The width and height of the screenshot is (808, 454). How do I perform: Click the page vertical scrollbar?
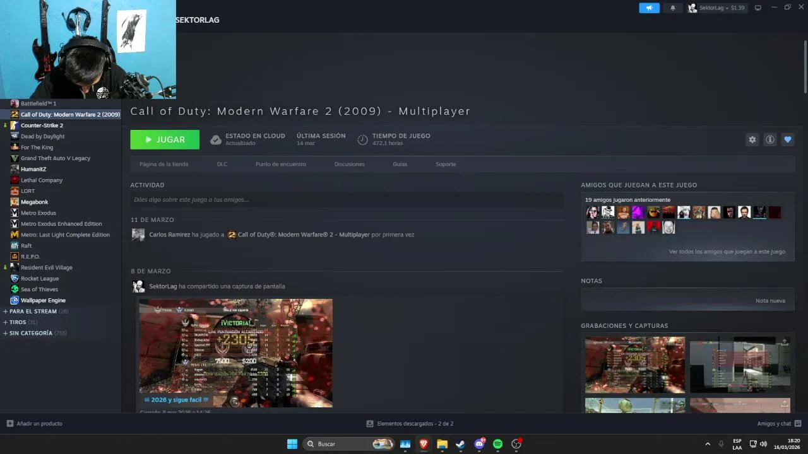pyautogui.click(x=805, y=67)
